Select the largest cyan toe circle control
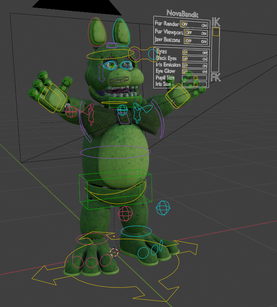This screenshot has width=277, height=307. click(x=143, y=253)
